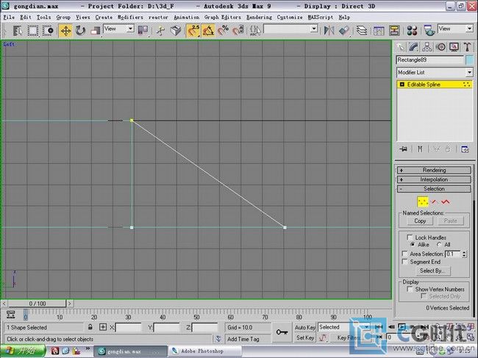Open the Rendering menu
The width and height of the screenshot is (478, 358).
pyautogui.click(x=259, y=18)
